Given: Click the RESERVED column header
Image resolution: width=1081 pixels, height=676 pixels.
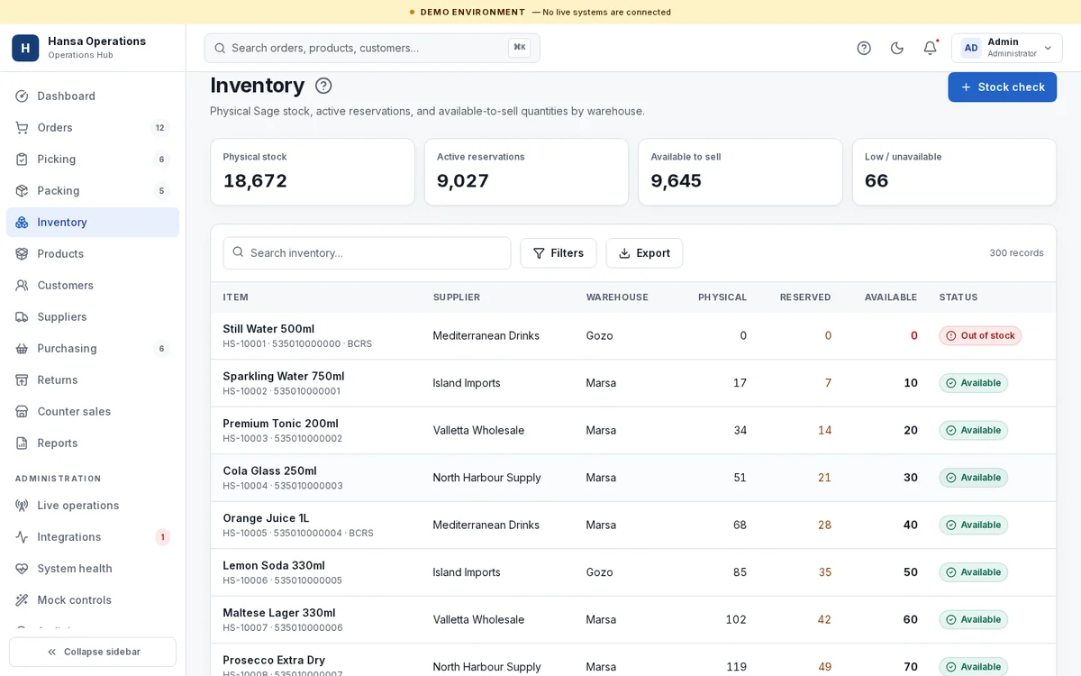Looking at the screenshot, I should point(805,297).
